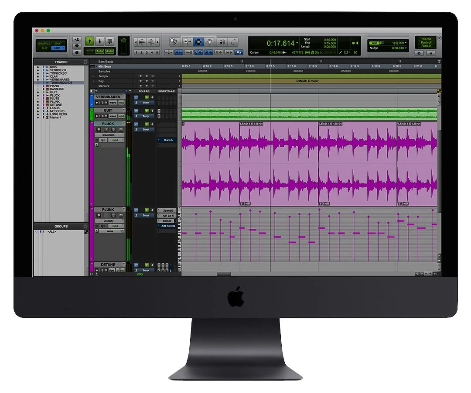
Task: Select the Zoomer tool
Action: tap(174, 42)
